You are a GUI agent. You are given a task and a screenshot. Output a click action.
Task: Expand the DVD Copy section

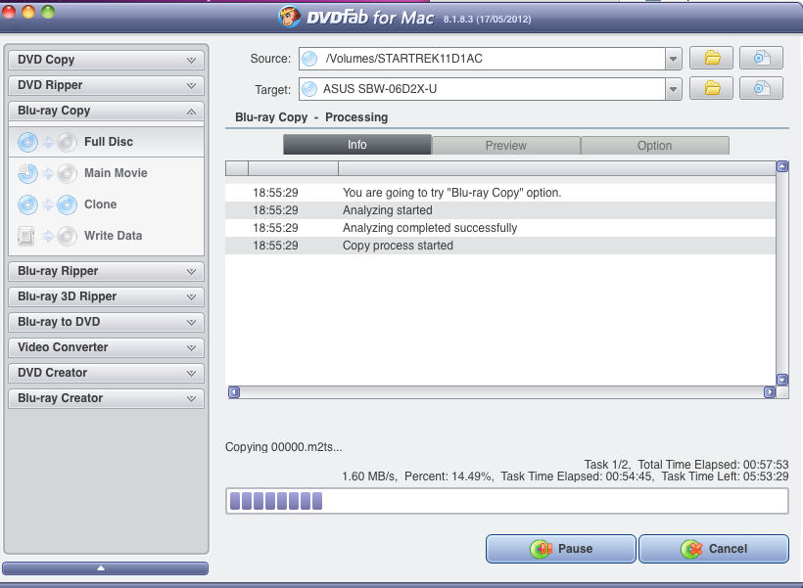pos(106,60)
